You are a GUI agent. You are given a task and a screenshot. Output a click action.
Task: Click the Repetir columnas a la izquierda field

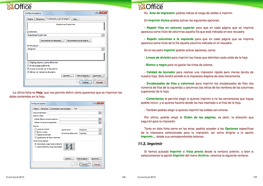(79, 122)
